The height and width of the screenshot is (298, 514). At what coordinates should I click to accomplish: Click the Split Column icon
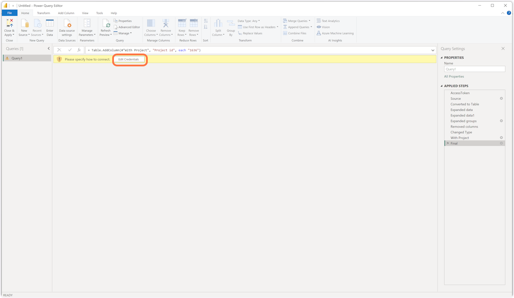[x=218, y=24]
